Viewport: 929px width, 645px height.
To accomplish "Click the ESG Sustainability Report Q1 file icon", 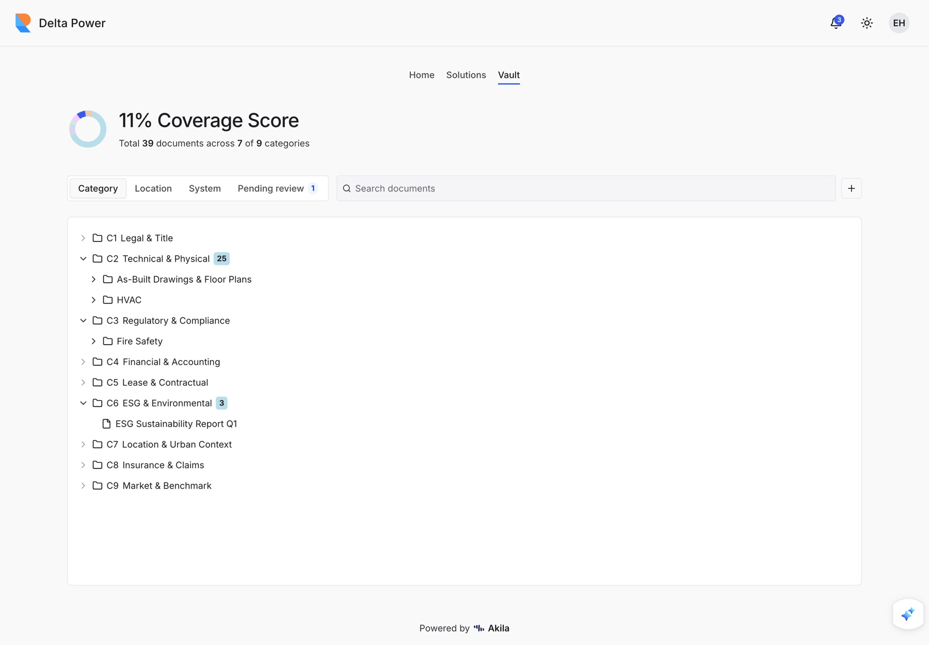I will pyautogui.click(x=106, y=424).
